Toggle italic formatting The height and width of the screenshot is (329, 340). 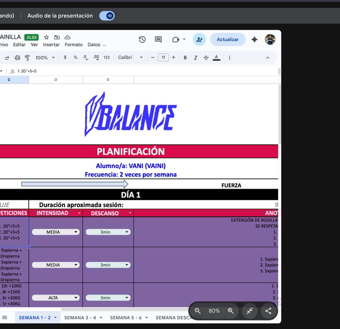[x=196, y=58]
